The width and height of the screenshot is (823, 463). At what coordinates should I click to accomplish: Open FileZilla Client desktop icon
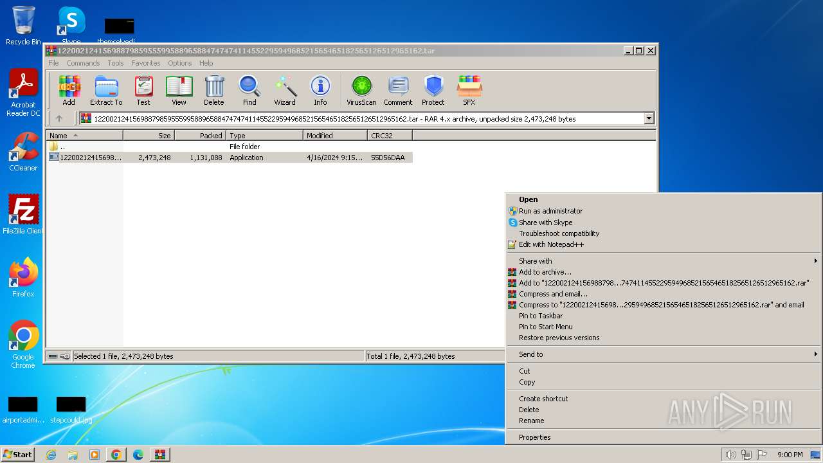[23, 215]
